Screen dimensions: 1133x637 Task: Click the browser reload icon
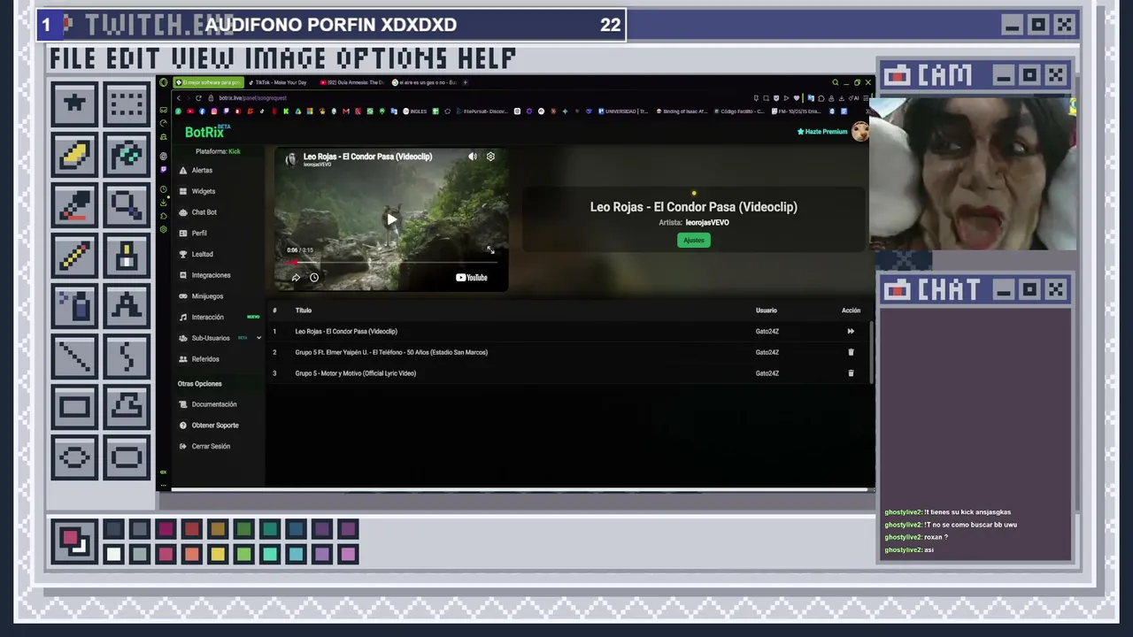[198, 98]
